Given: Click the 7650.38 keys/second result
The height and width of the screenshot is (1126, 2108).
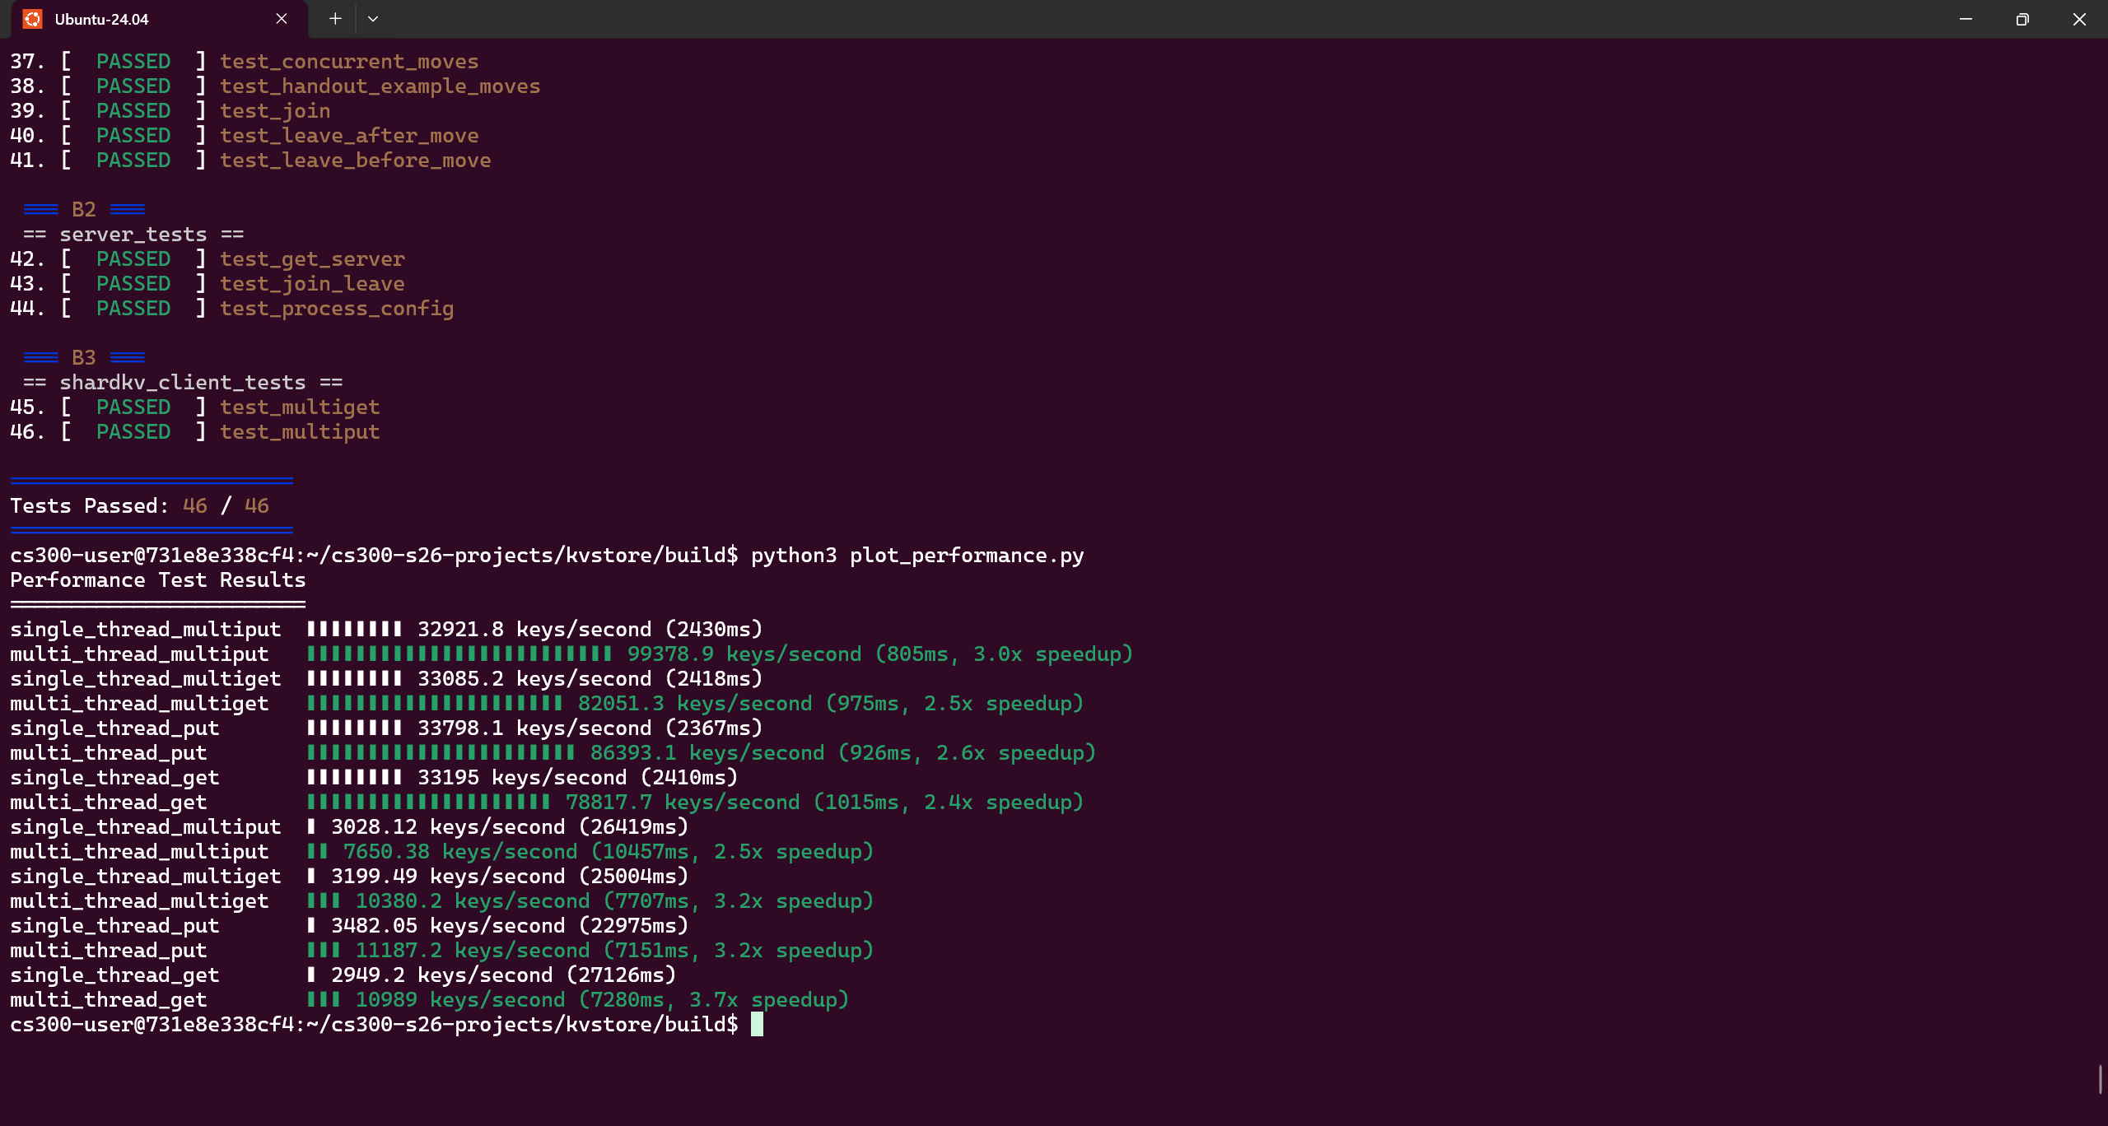Looking at the screenshot, I should pos(460,852).
